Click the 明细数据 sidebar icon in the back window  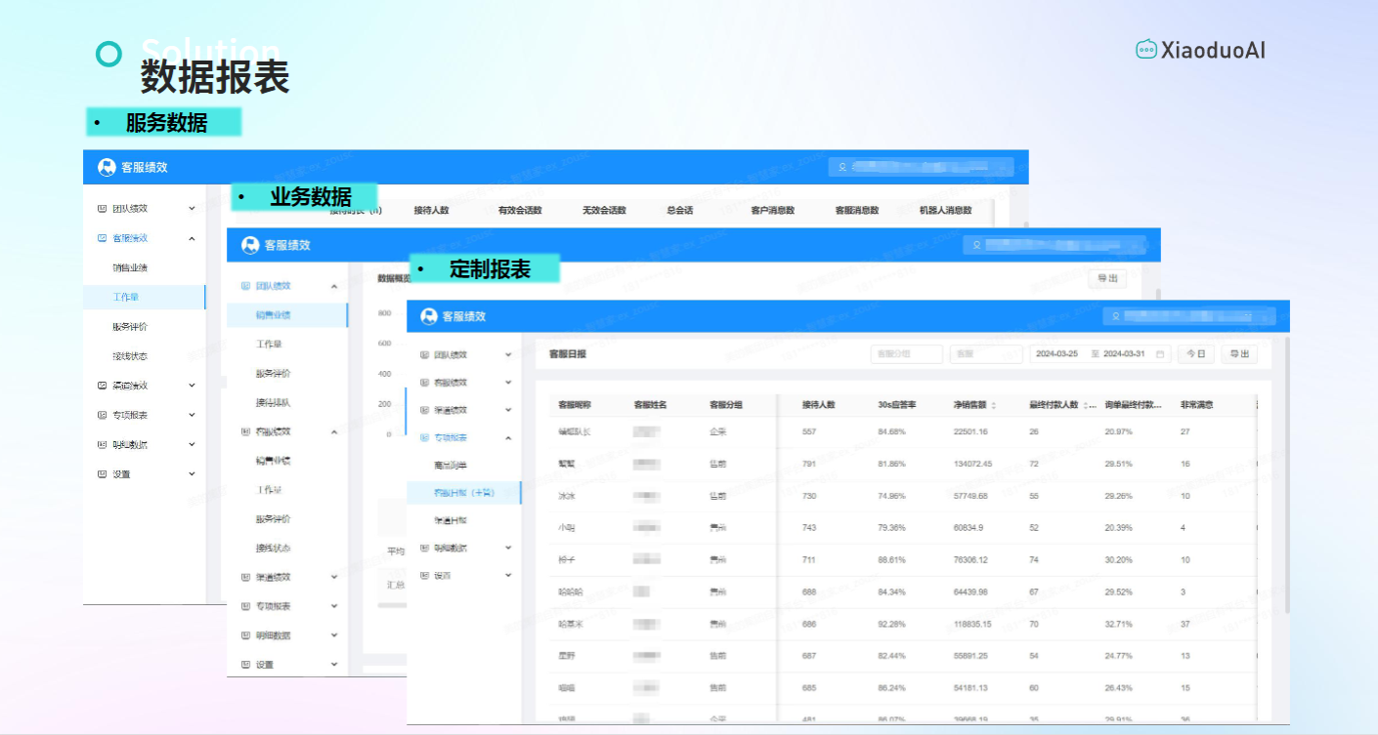pos(102,444)
